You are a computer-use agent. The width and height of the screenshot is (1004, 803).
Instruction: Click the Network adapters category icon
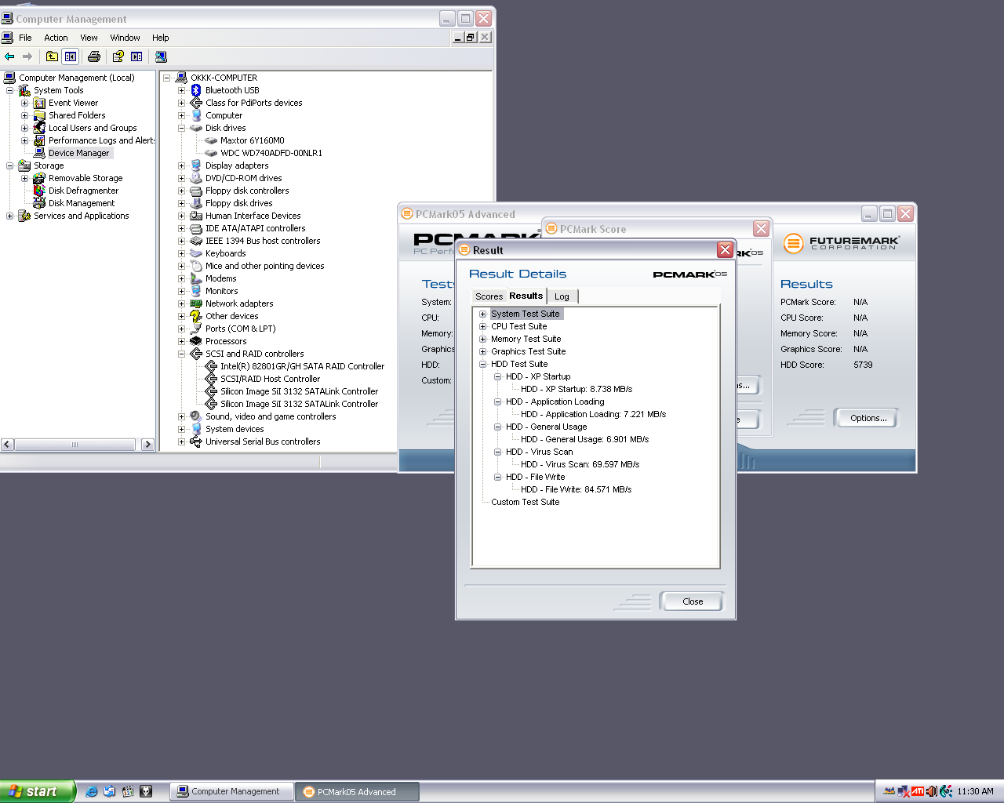pyautogui.click(x=196, y=303)
